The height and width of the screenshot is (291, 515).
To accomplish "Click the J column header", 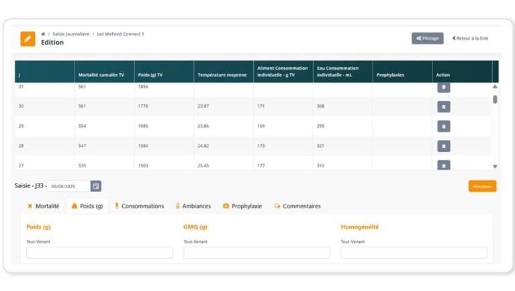I will click(x=45, y=71).
